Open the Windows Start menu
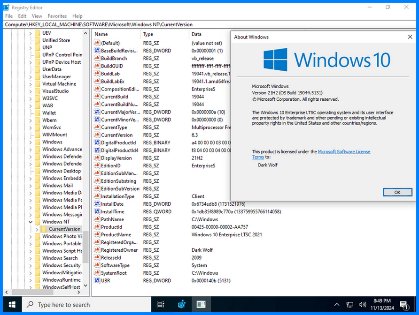Image resolution: width=419 pixels, height=315 pixels. [12, 304]
